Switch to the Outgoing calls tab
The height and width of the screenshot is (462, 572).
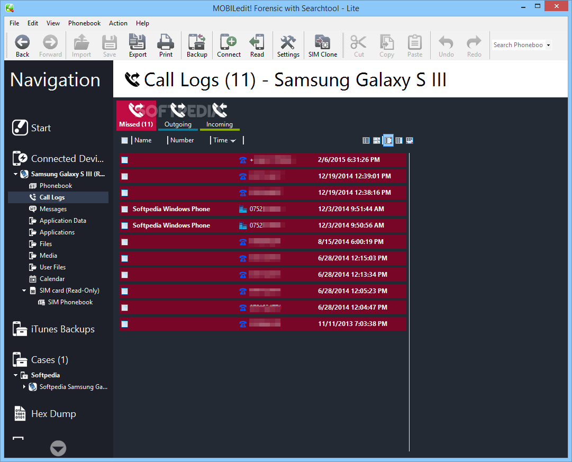pyautogui.click(x=178, y=115)
